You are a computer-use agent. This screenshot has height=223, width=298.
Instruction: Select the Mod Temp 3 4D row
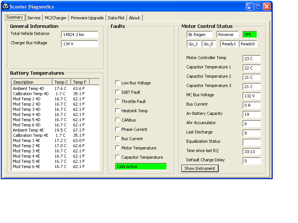coord(56,109)
